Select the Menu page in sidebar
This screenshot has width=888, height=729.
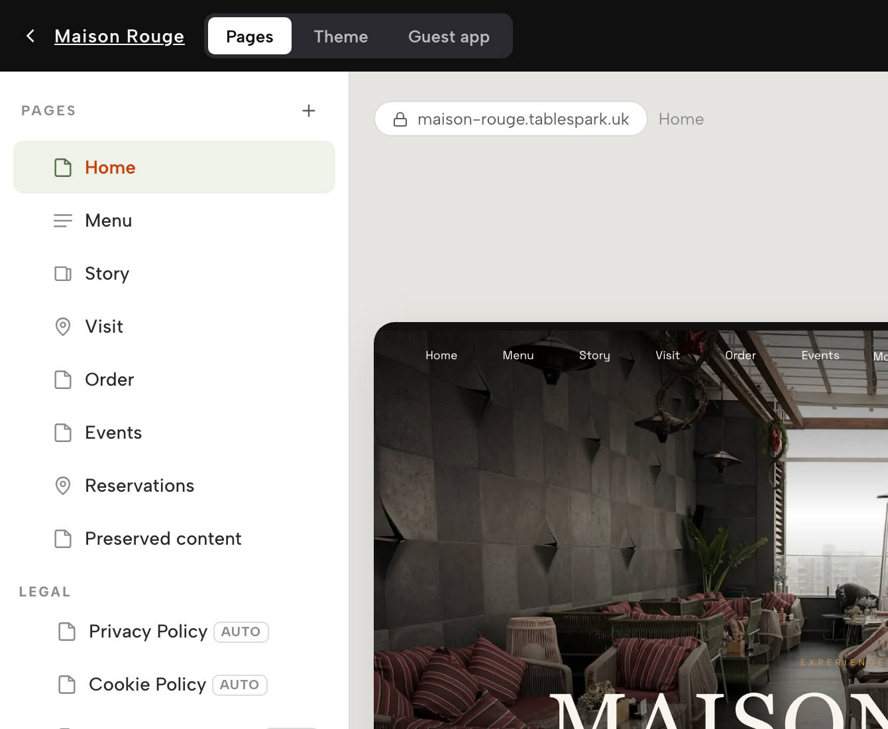[x=174, y=220]
